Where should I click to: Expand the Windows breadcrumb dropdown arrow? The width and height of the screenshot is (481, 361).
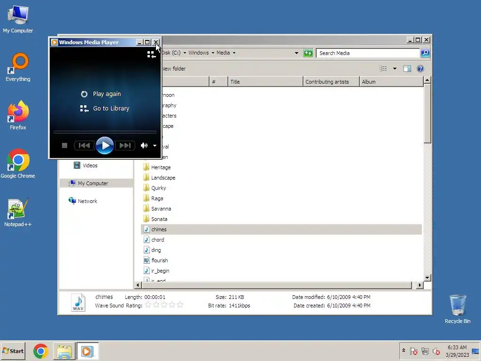pos(213,53)
